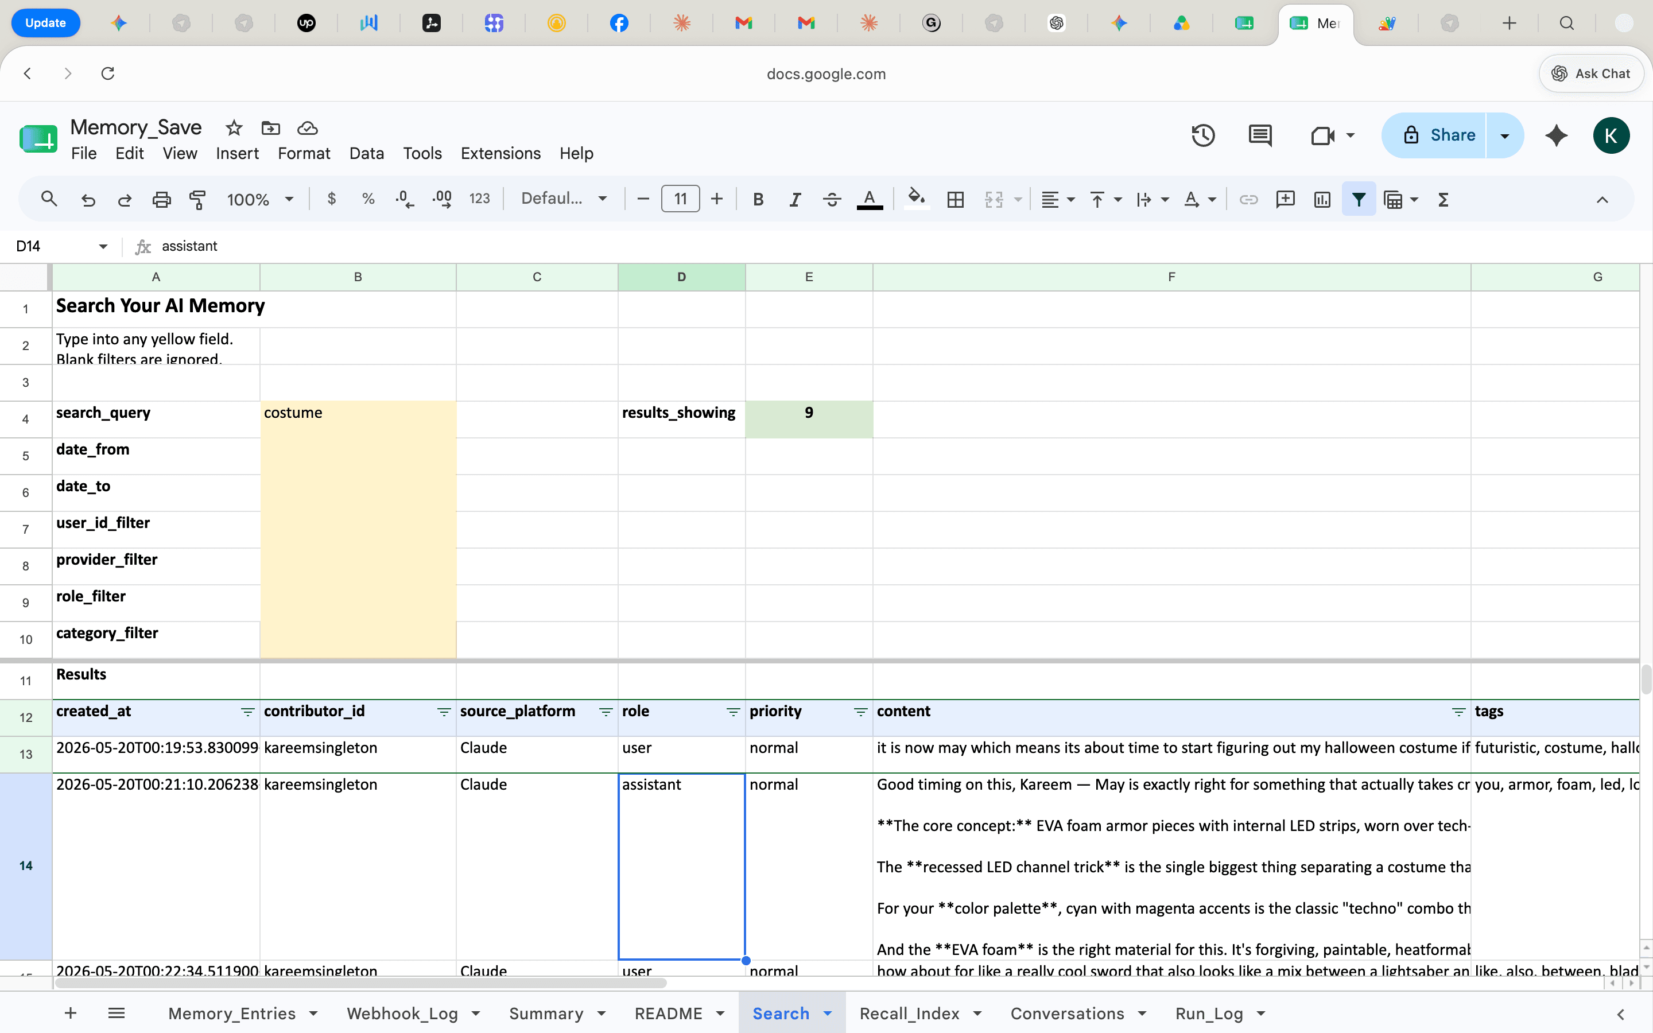Click the Share button
Viewport: 1653px width, 1033px height.
[x=1434, y=135]
